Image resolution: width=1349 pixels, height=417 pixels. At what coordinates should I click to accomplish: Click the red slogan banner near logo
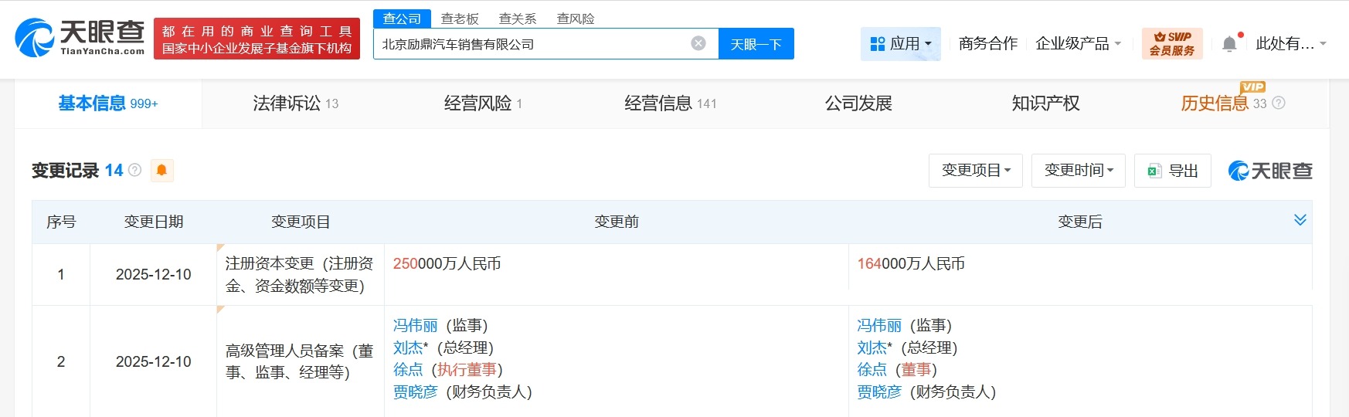click(x=257, y=39)
